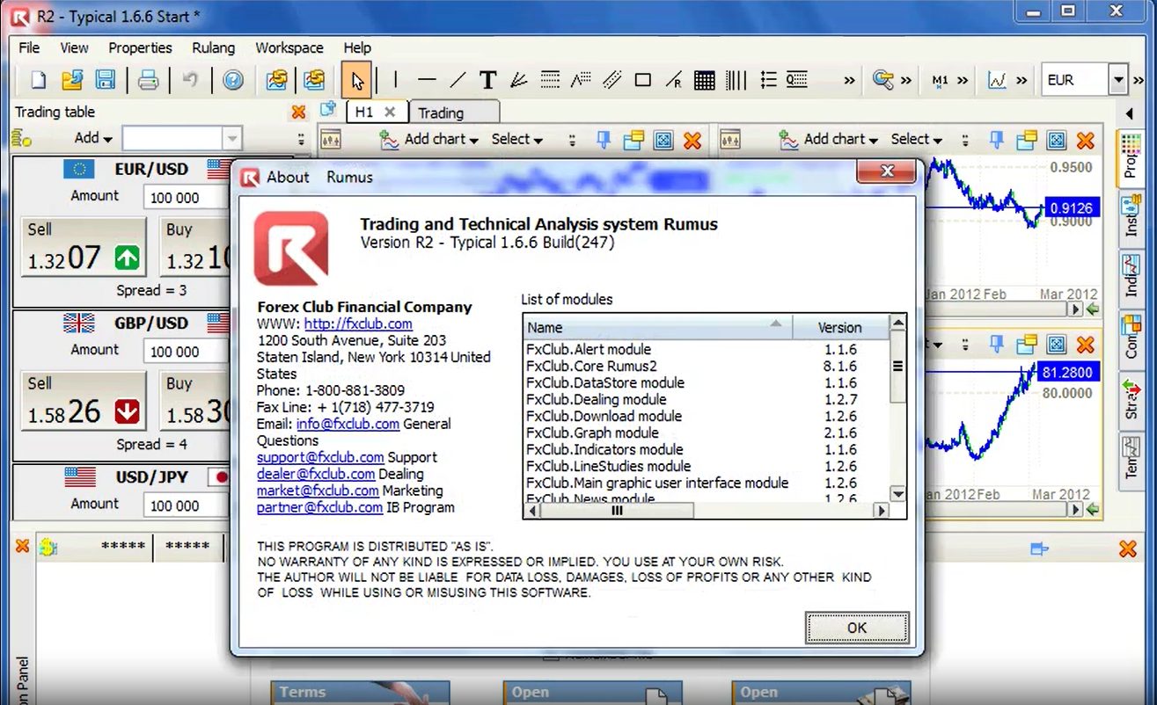1157x705 pixels.
Task: Expand the Add dropdown in Trading table
Action: click(x=93, y=138)
